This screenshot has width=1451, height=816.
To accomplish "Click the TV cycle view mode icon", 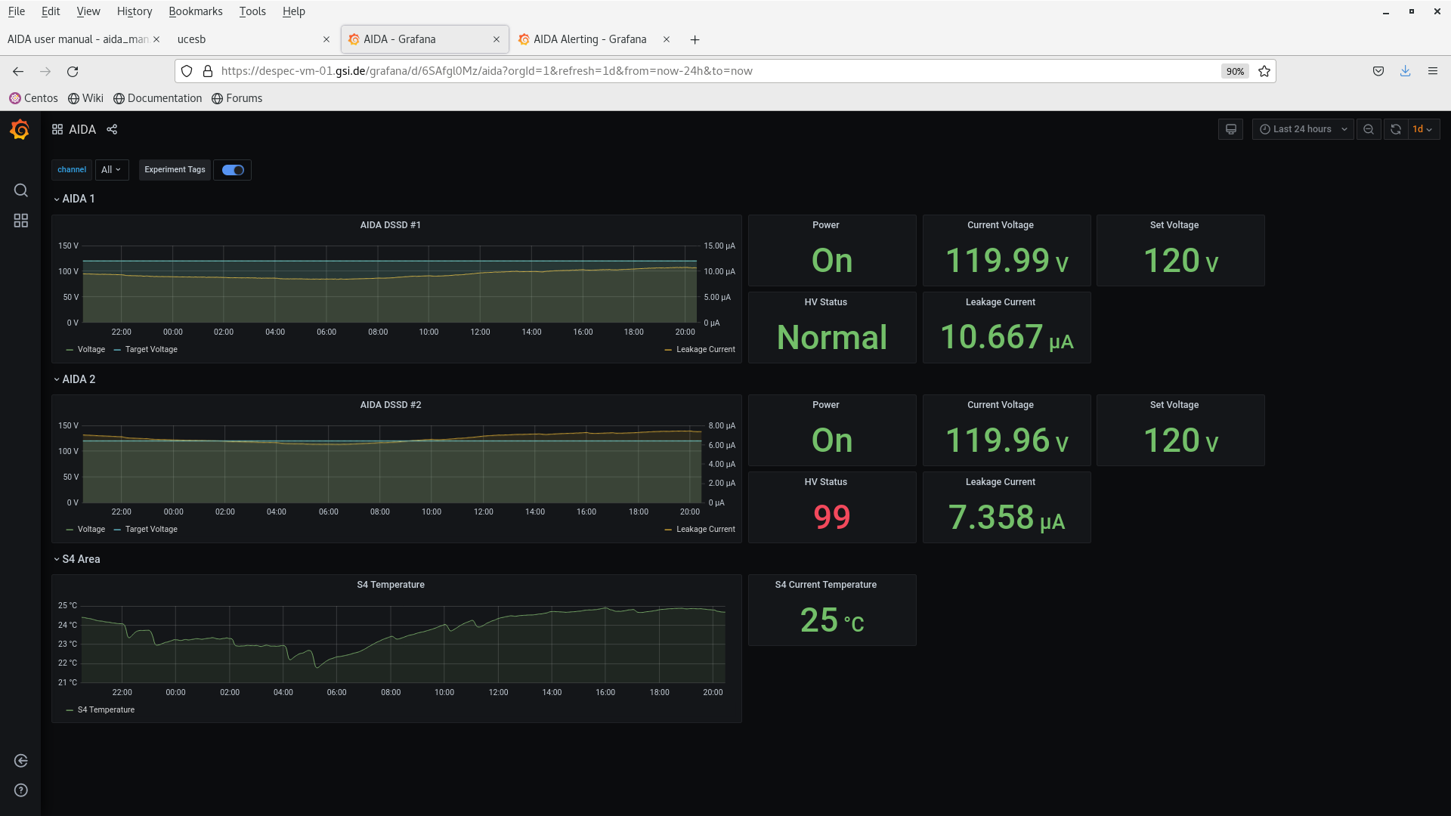I will pyautogui.click(x=1230, y=129).
